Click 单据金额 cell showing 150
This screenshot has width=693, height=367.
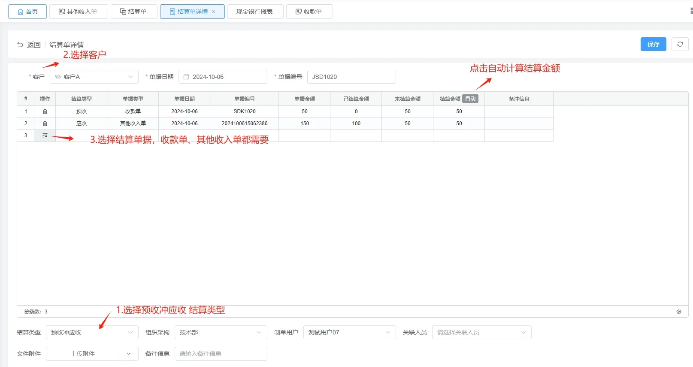(305, 123)
